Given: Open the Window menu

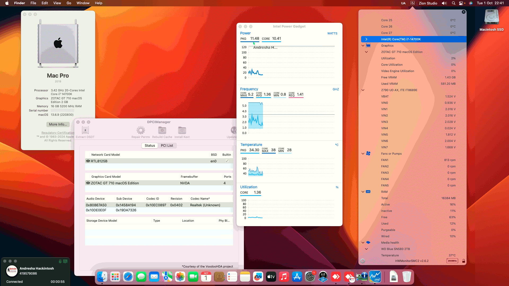Looking at the screenshot, I should 83,3.
